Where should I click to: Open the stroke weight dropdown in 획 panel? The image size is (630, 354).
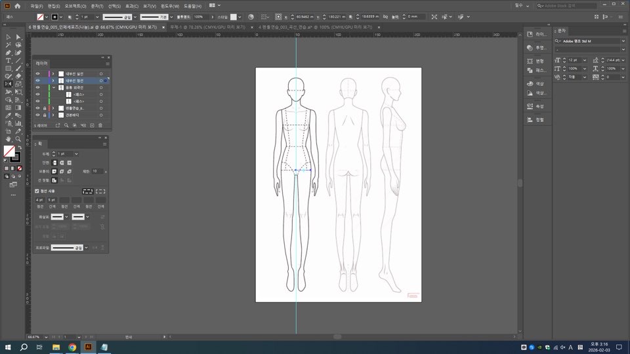pyautogui.click(x=76, y=153)
